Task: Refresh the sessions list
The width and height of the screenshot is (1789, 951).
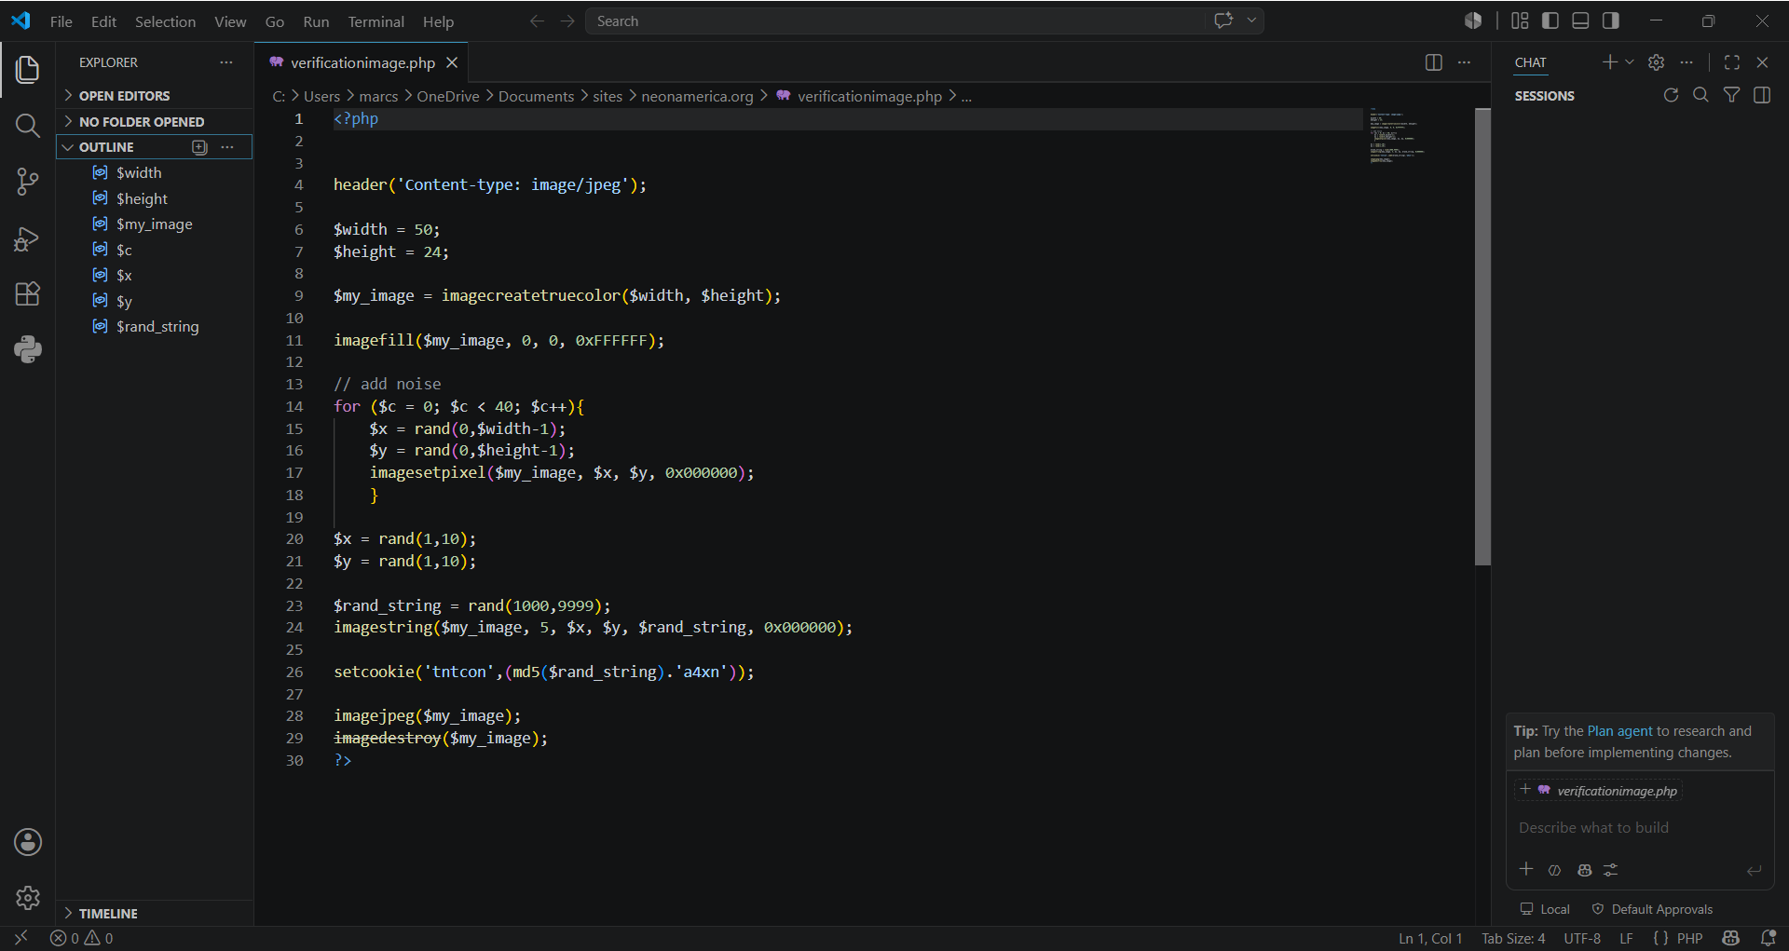Action: coord(1671,95)
